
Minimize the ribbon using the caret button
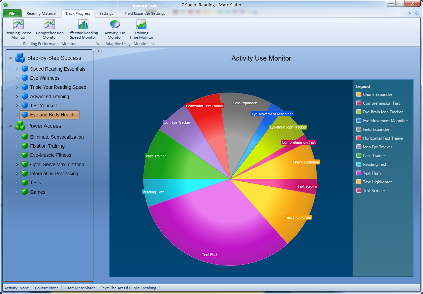(x=409, y=13)
